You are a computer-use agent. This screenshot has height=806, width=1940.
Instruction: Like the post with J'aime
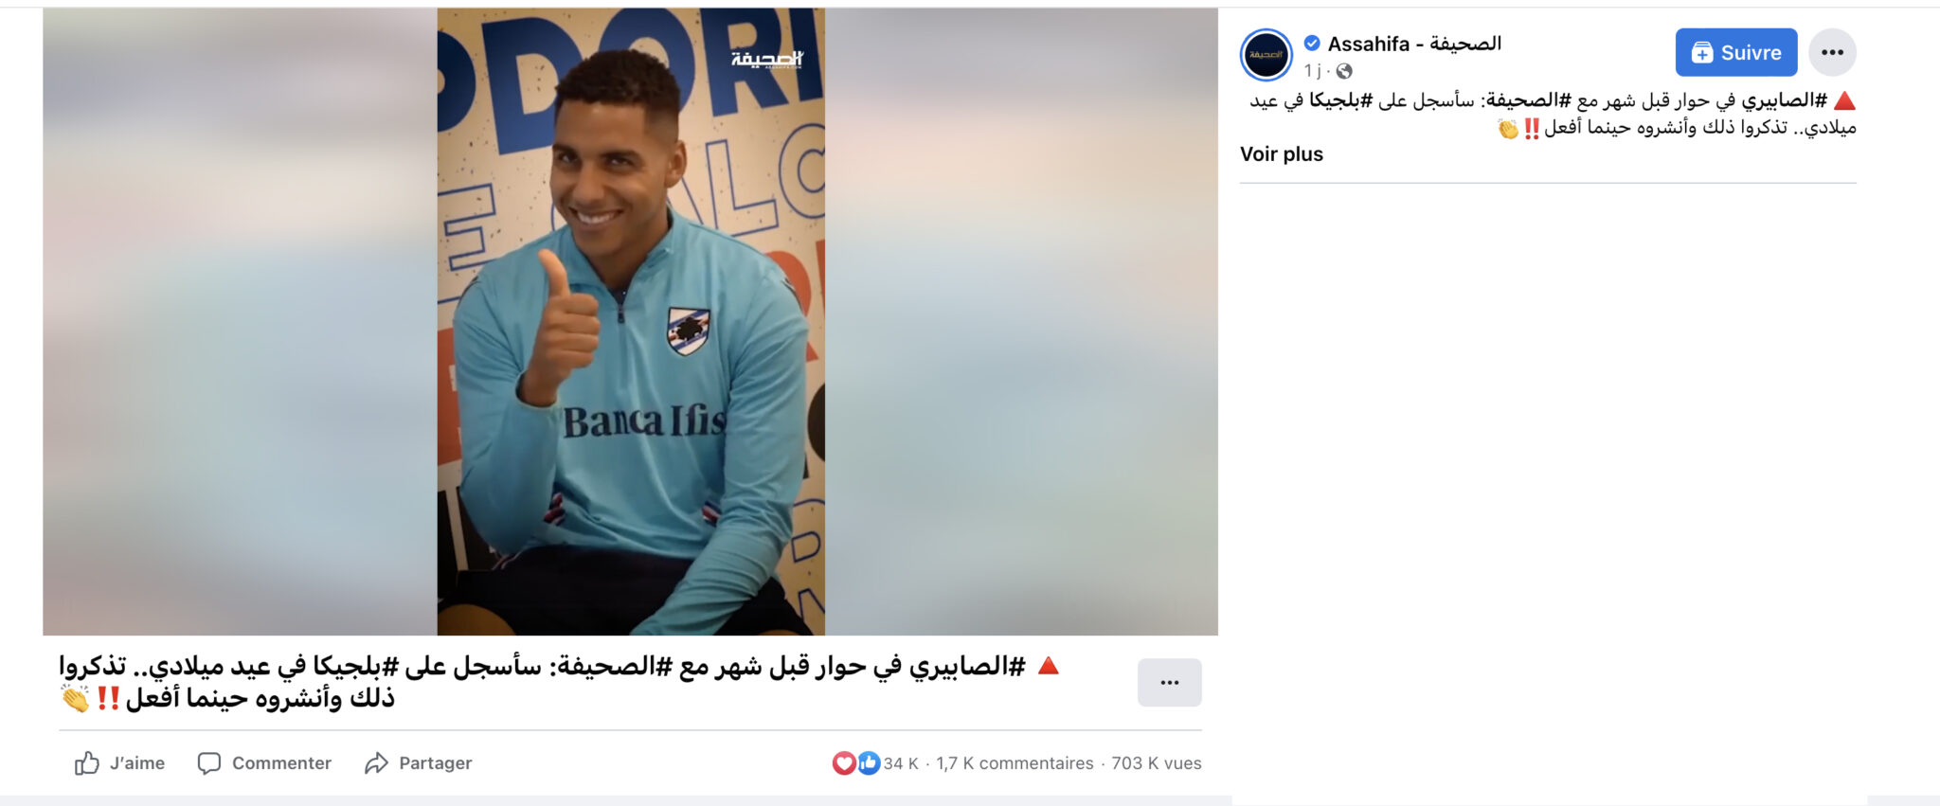pos(119,763)
